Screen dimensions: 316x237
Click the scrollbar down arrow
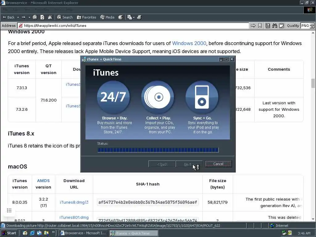313,219
